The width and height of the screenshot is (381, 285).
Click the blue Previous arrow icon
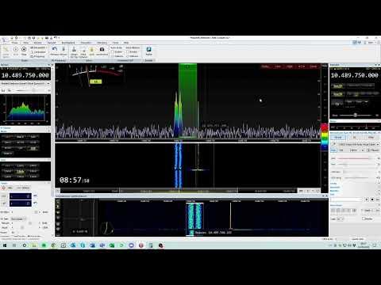pyautogui.click(x=55, y=51)
